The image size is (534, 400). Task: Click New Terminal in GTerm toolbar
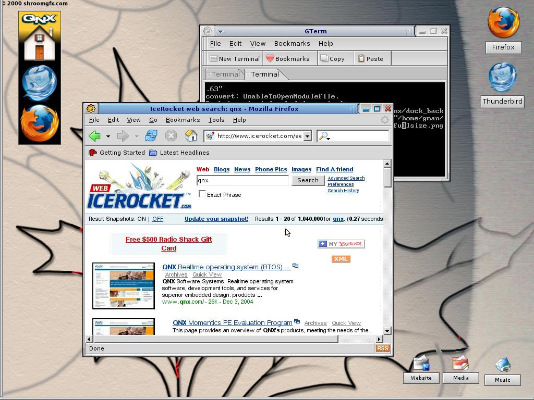pos(235,58)
